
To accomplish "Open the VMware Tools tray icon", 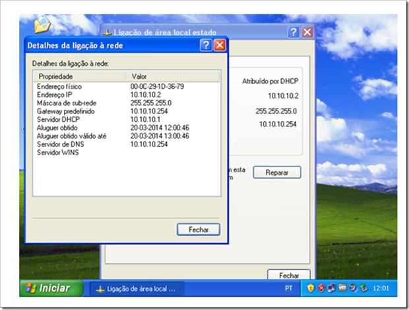I will pyautogui.click(x=342, y=288).
